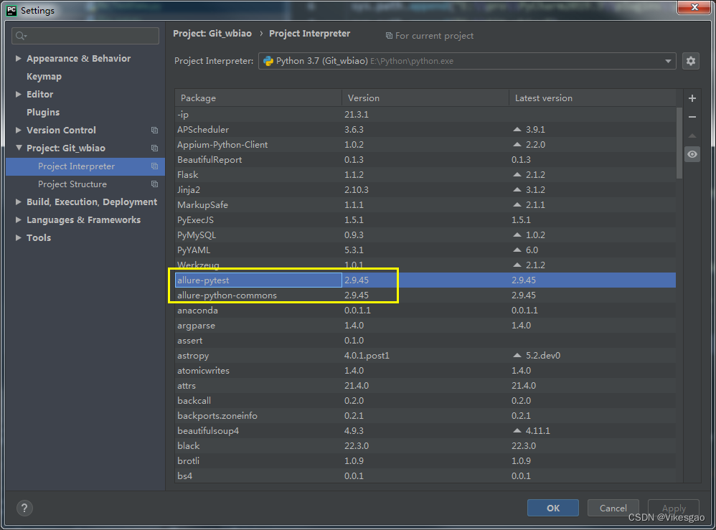
Task: Click the Package column header
Action: (258, 98)
